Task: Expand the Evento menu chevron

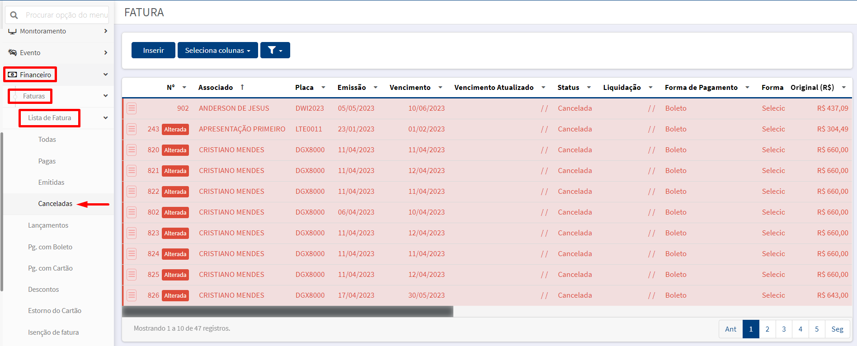Action: pyautogui.click(x=105, y=53)
